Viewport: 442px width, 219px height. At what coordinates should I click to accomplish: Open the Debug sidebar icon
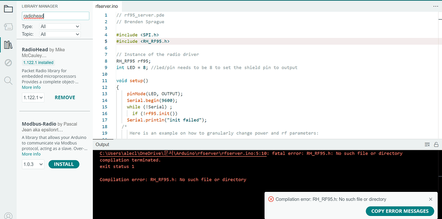(x=8, y=62)
